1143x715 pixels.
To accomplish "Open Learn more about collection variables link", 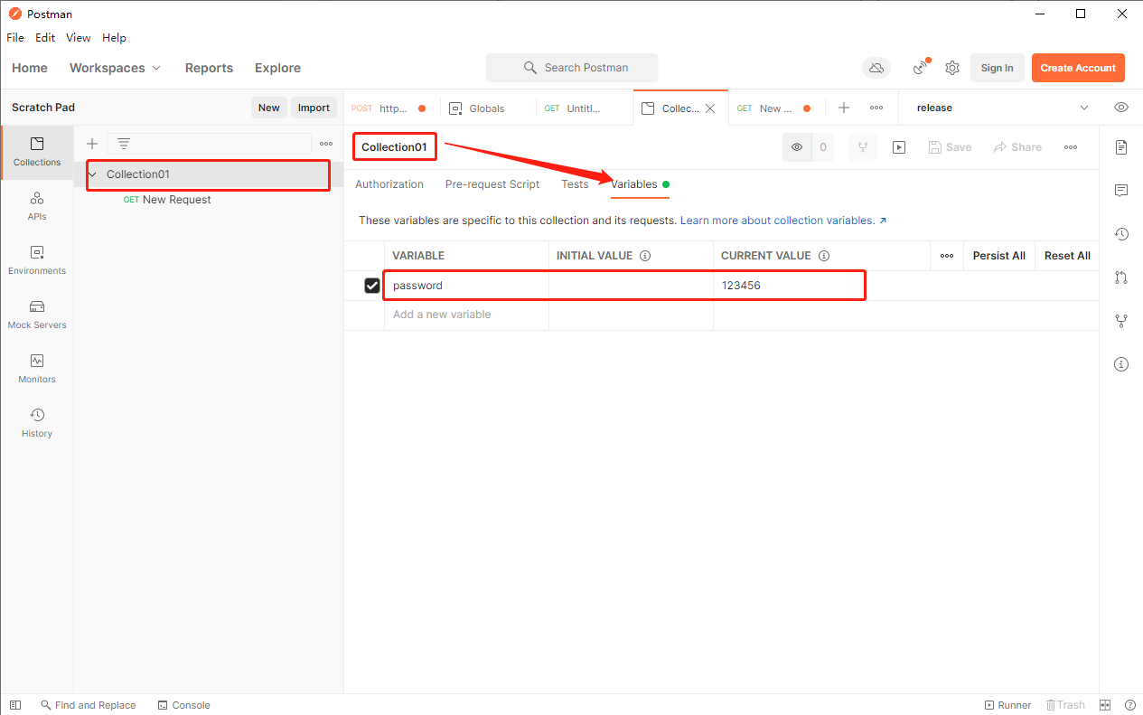I will pyautogui.click(x=783, y=221).
